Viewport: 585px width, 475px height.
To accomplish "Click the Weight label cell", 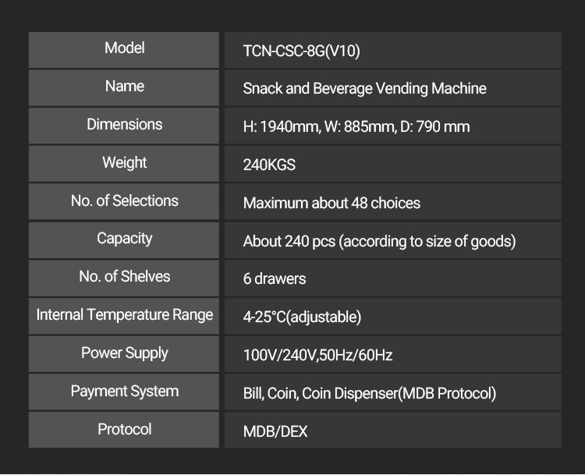I will (x=125, y=163).
